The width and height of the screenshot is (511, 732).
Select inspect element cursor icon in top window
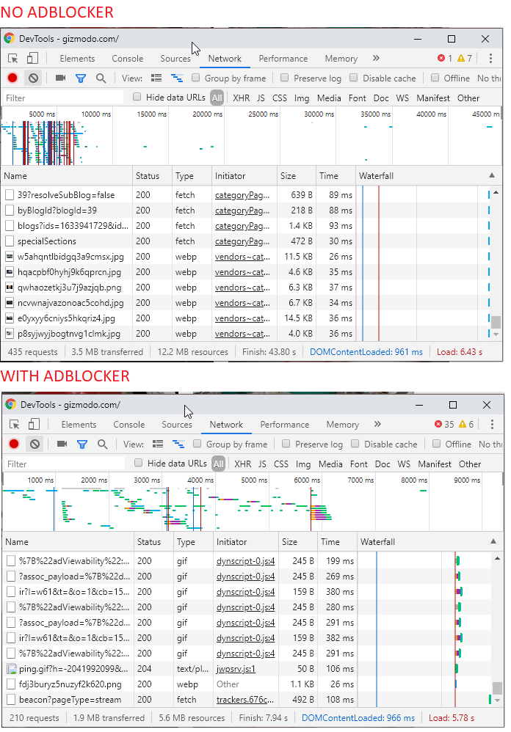[13, 59]
